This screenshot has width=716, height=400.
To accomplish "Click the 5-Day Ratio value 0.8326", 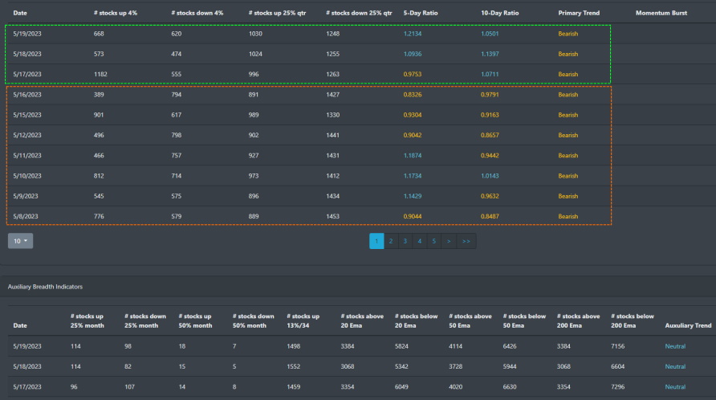I will point(413,95).
